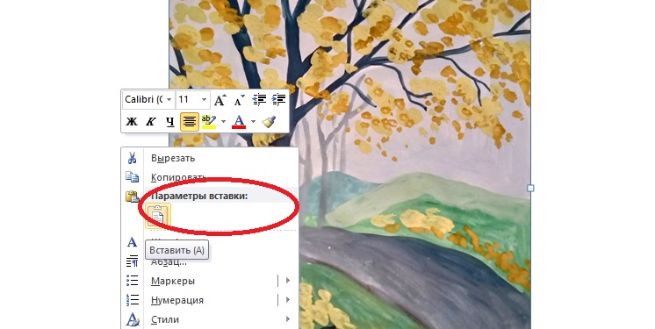Screen dimensions: 655x329
Task: Choose Вырезать from context menu
Action: [173, 158]
